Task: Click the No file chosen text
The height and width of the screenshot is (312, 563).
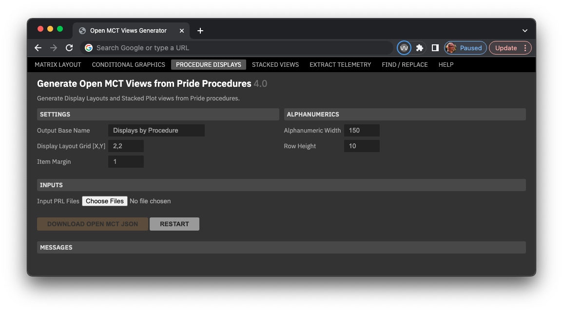Action: coord(150,201)
